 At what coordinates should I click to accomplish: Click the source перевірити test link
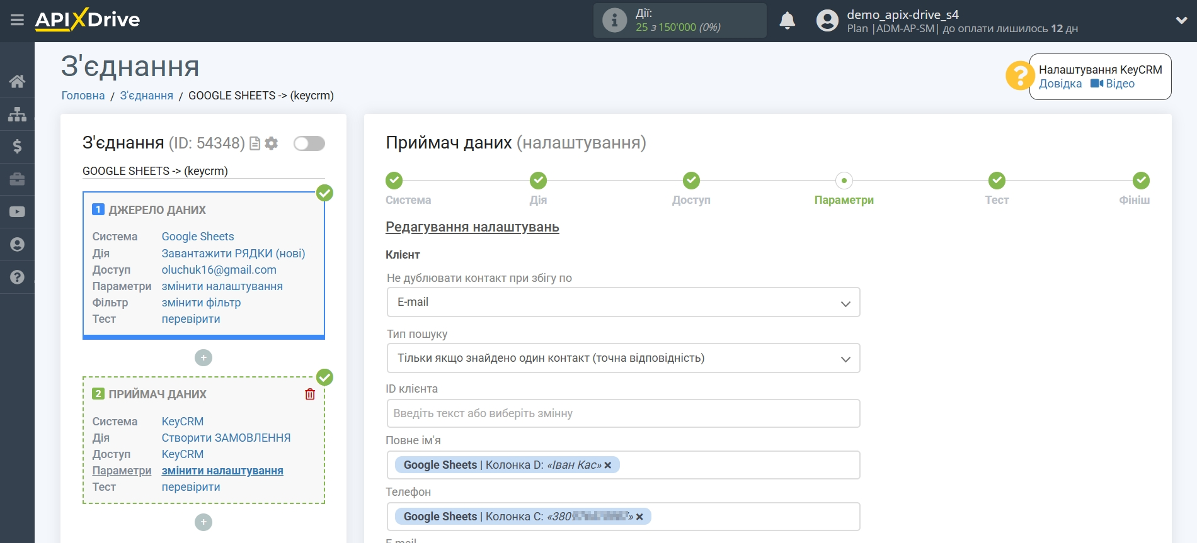[x=191, y=319]
